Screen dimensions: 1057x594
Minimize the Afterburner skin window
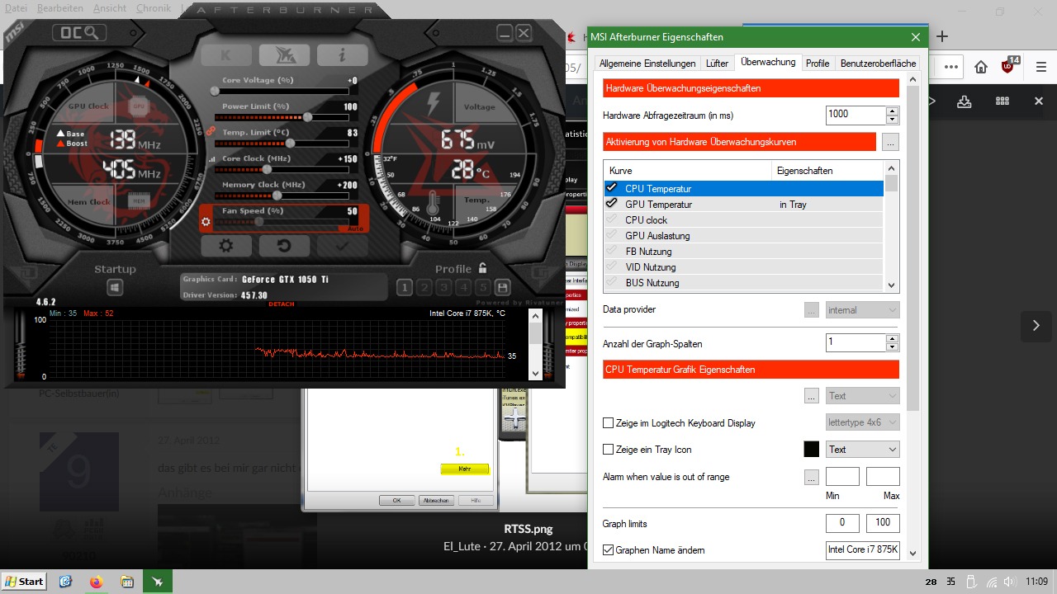[505, 32]
